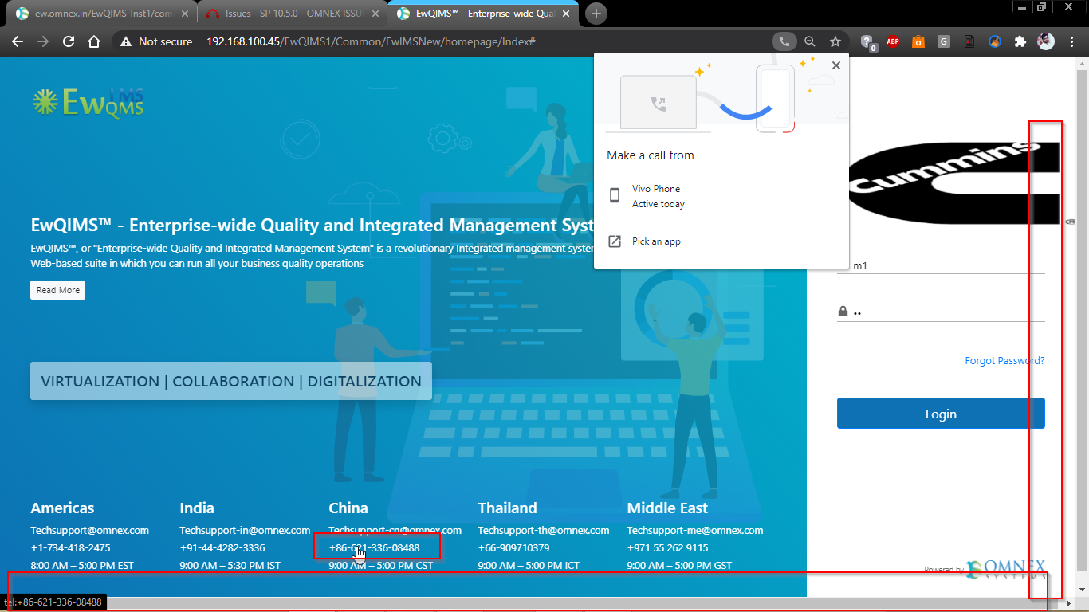Call Americas number +1-734-418-2475
1089x612 pixels.
(x=70, y=547)
